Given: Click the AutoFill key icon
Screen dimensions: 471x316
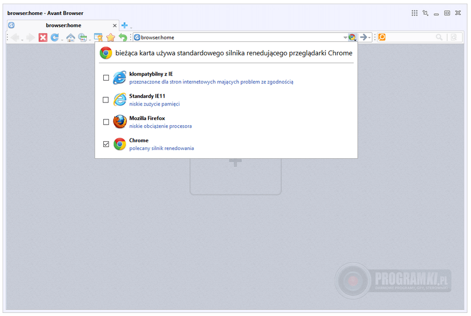Looking at the screenshot, I should [98, 37].
